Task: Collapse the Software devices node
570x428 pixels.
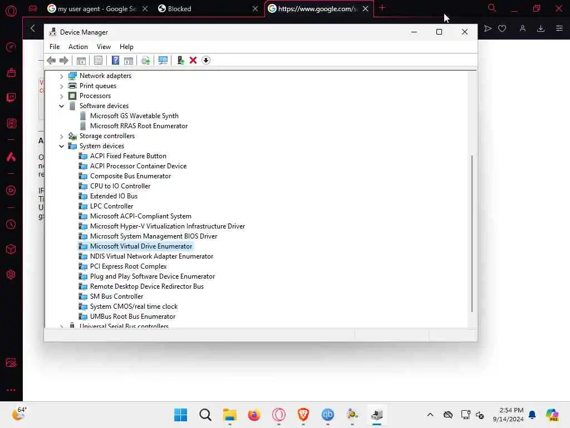Action: tap(61, 106)
